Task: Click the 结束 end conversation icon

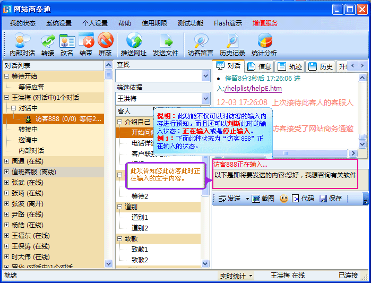Action: point(86,41)
